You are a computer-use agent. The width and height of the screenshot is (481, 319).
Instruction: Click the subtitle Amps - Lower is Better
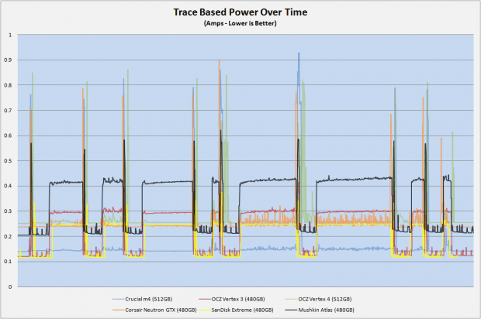pos(240,23)
